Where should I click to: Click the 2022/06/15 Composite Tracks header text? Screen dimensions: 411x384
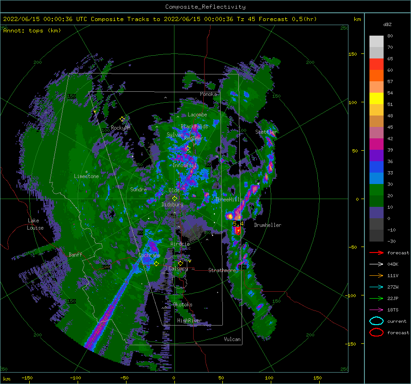(160, 19)
